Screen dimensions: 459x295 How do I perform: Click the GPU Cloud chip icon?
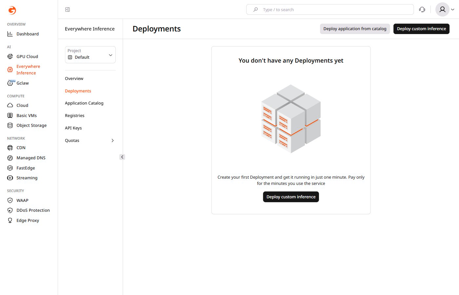click(x=10, y=56)
